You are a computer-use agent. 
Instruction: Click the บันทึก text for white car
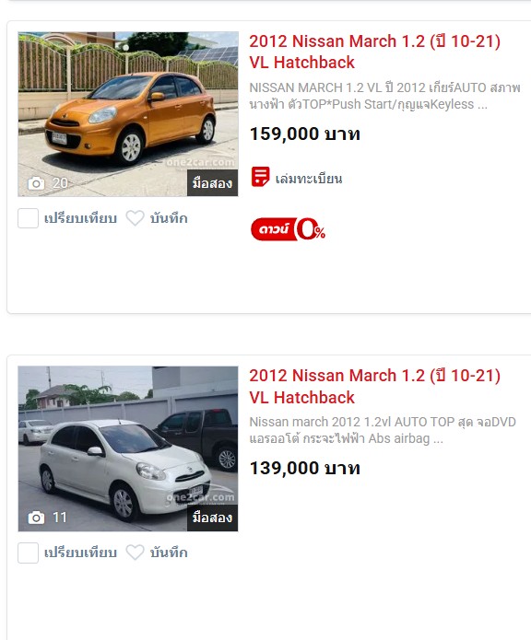tap(169, 553)
